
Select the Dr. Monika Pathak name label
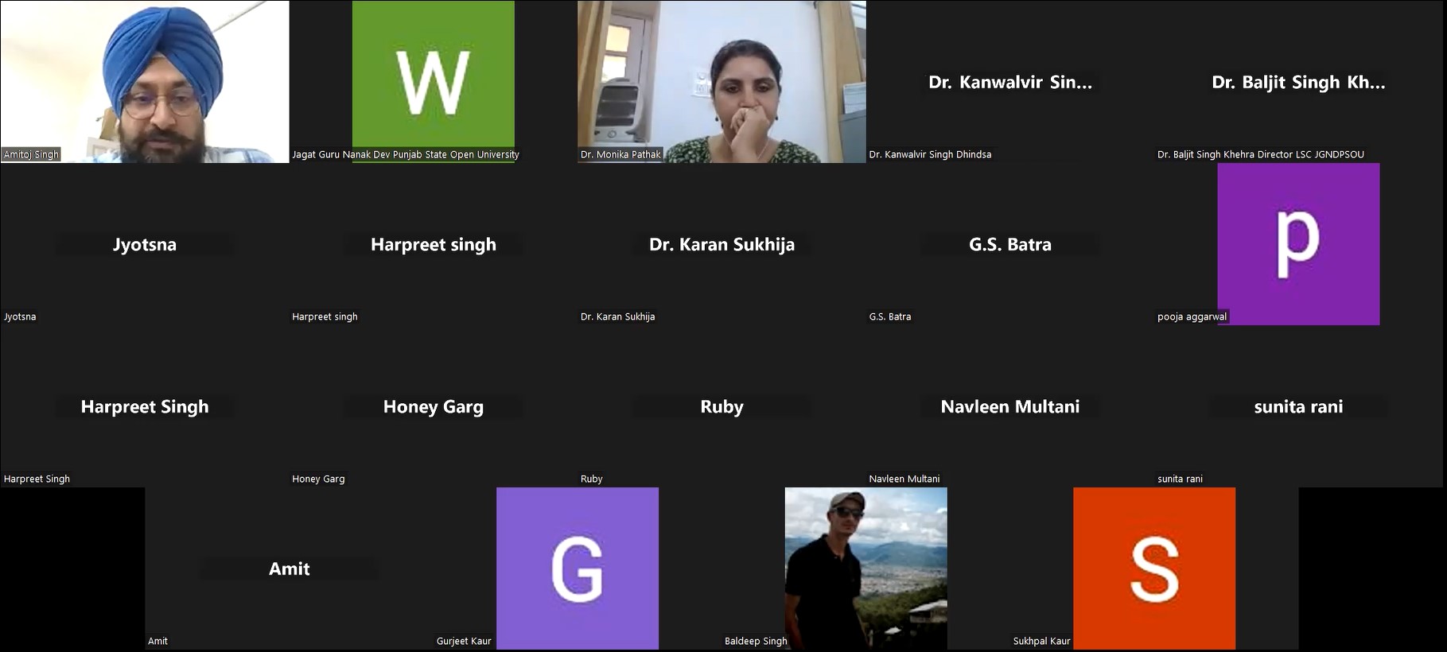coord(620,154)
